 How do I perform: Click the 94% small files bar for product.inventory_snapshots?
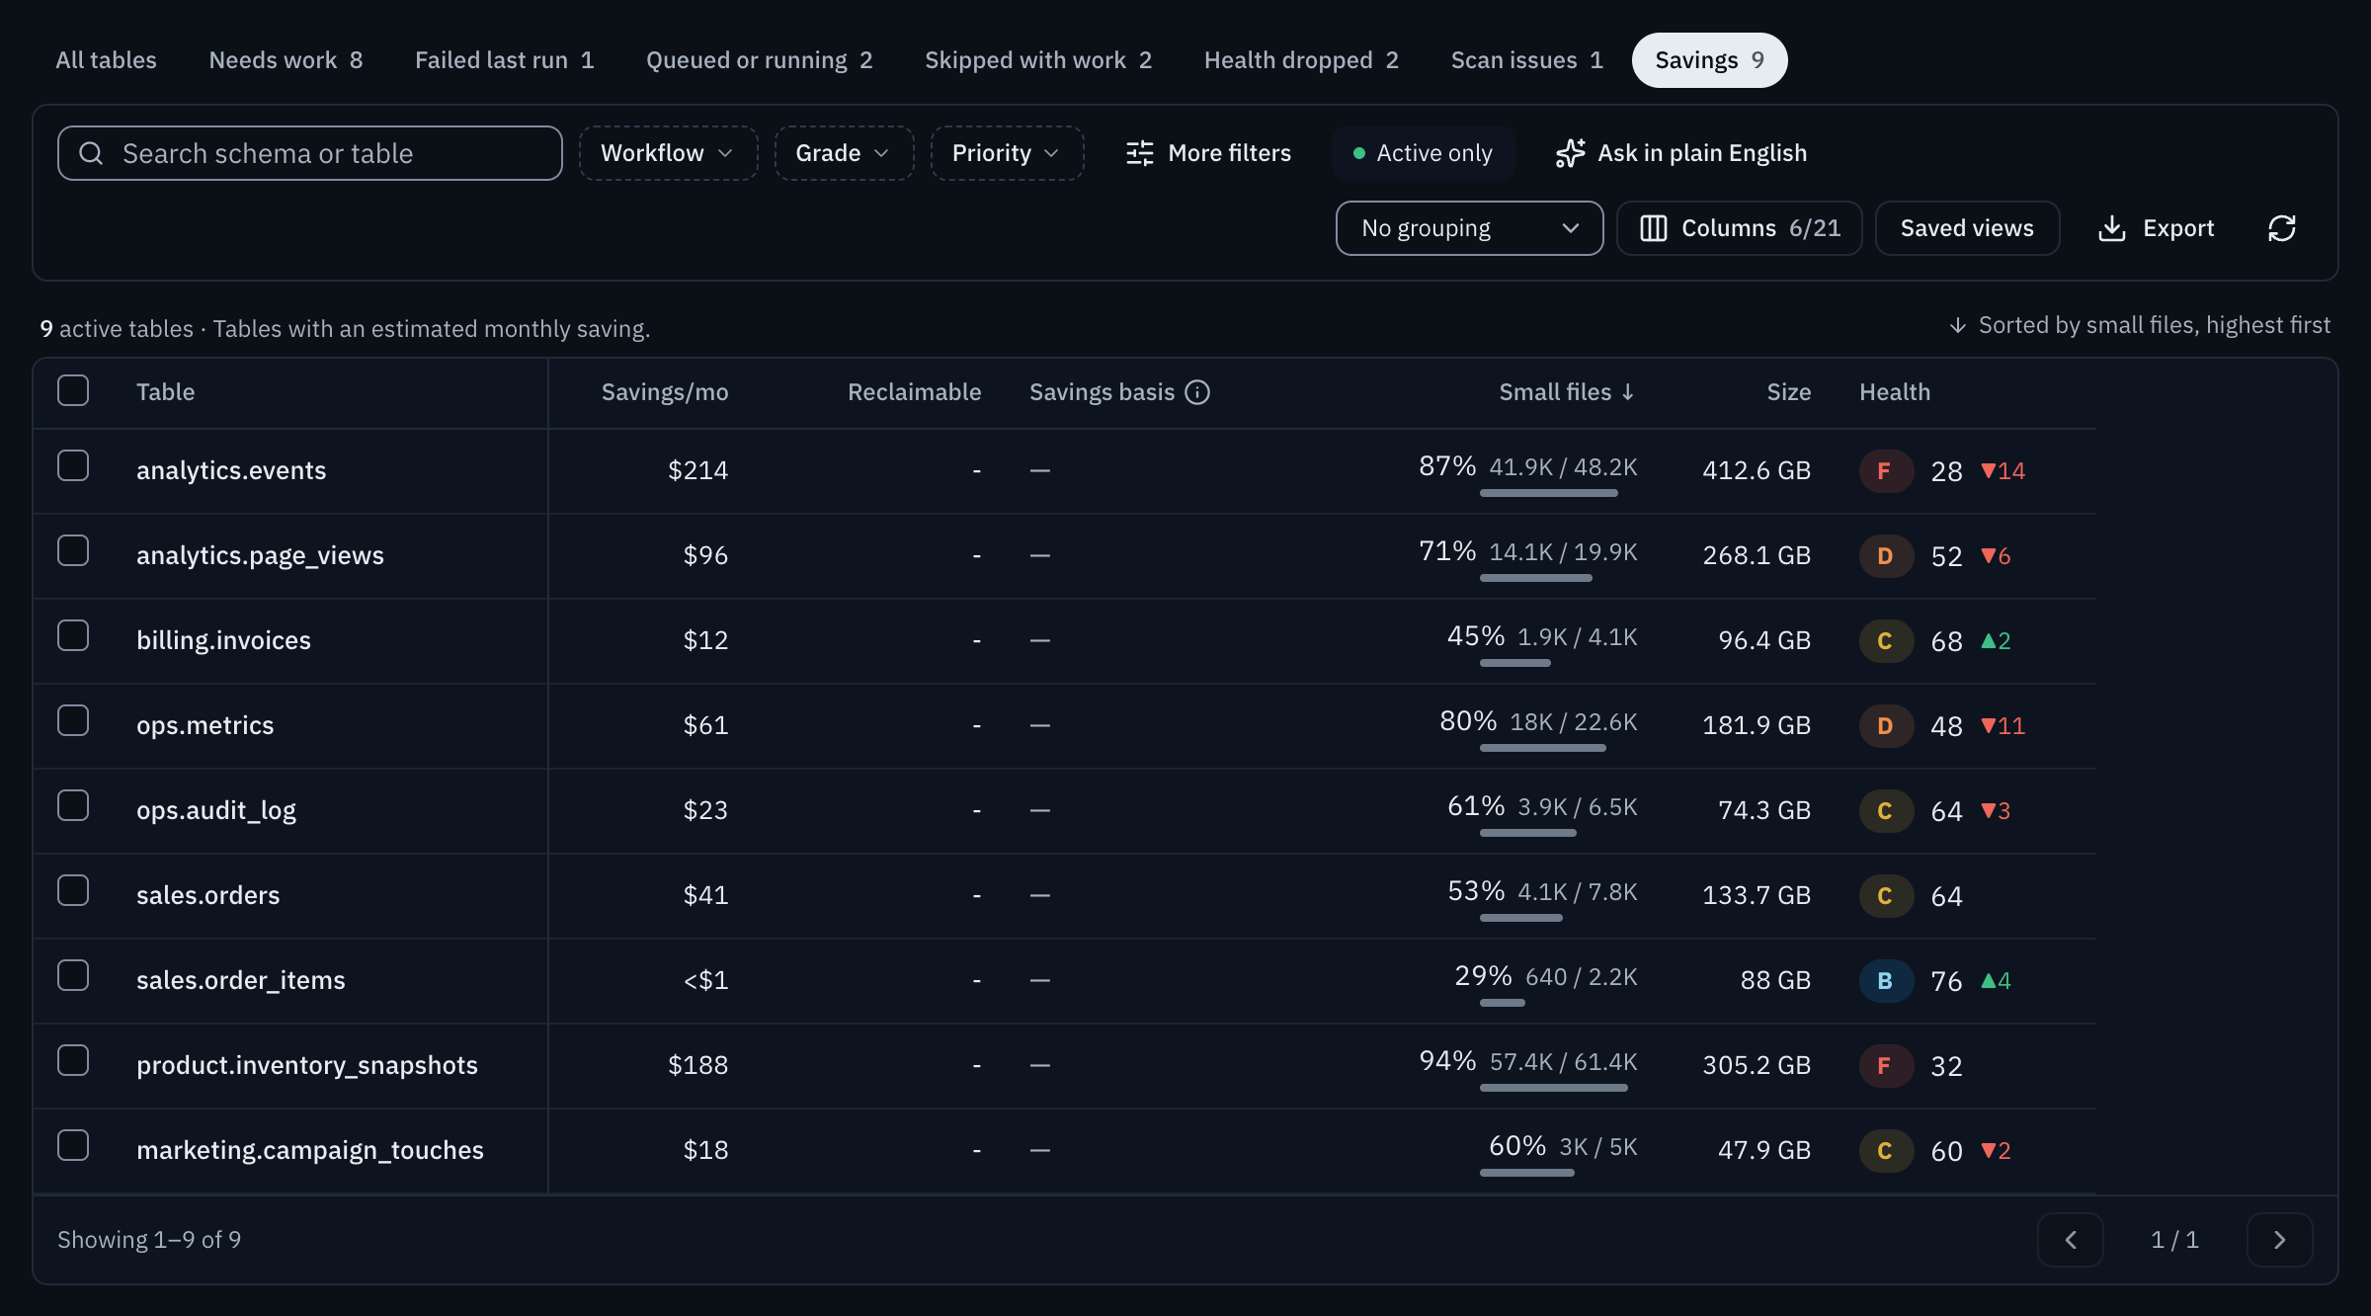click(1553, 1088)
